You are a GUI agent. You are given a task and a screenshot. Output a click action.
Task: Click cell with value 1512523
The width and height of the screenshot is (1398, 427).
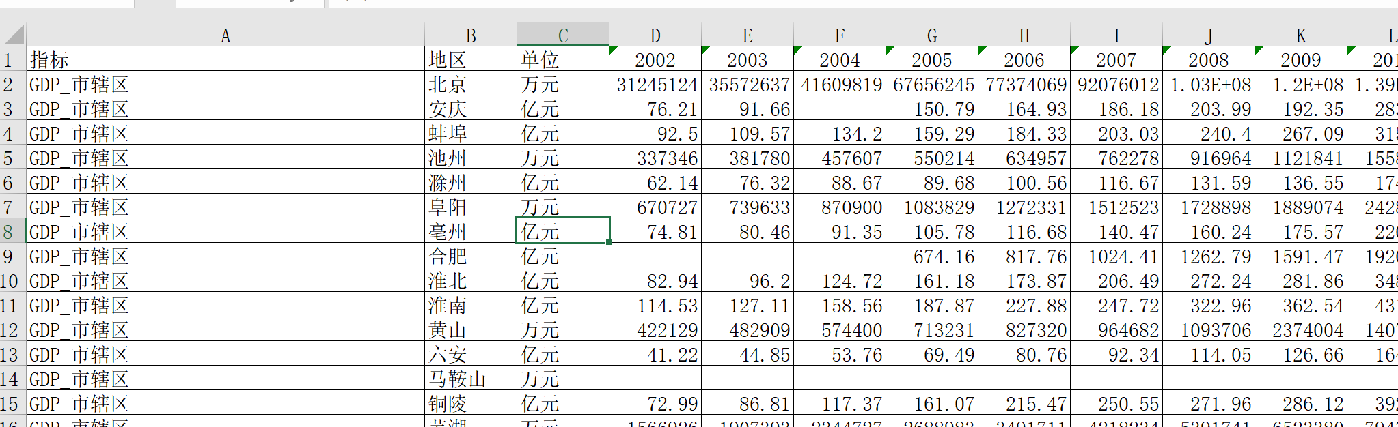(x=1116, y=207)
